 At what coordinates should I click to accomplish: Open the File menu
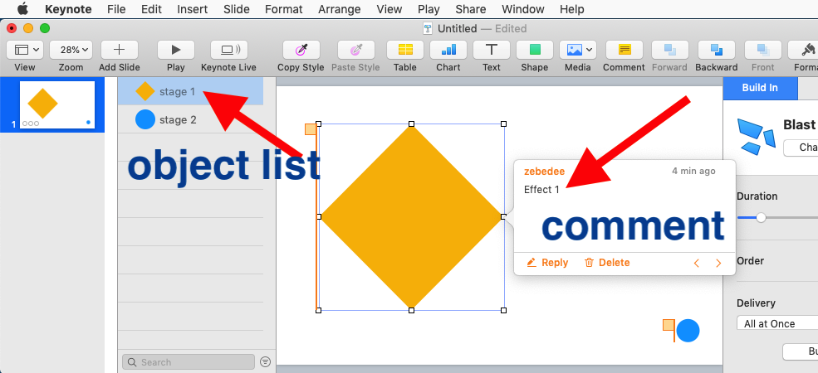[x=116, y=9]
